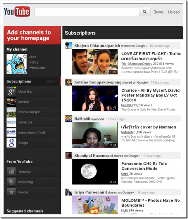This screenshot has width=188, height=219.
Task: Click the Moon Buu Google+ icon
Action: (x=11, y=91)
